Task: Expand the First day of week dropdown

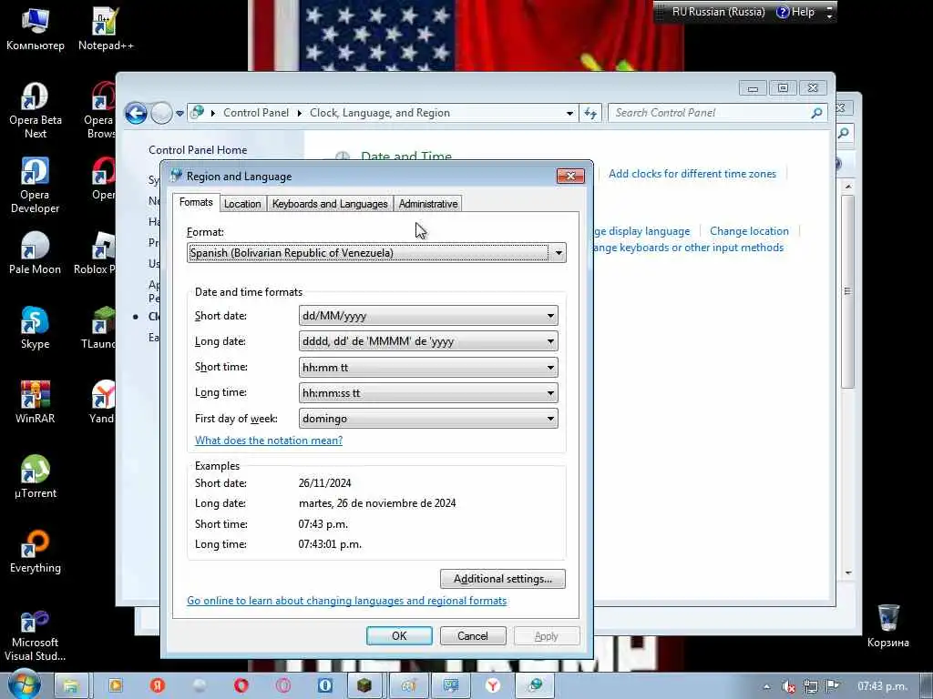Action: (428, 419)
